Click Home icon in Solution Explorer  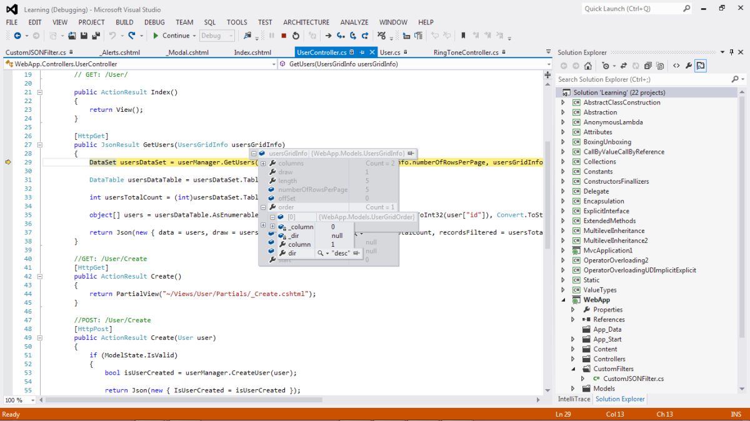pyautogui.click(x=587, y=66)
